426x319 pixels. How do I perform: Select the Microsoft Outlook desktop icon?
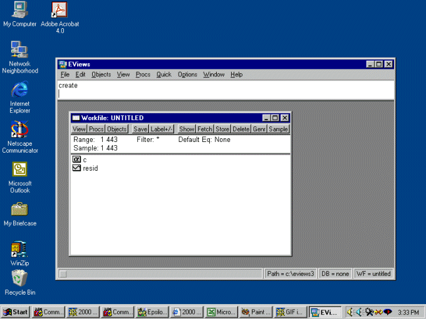click(19, 170)
